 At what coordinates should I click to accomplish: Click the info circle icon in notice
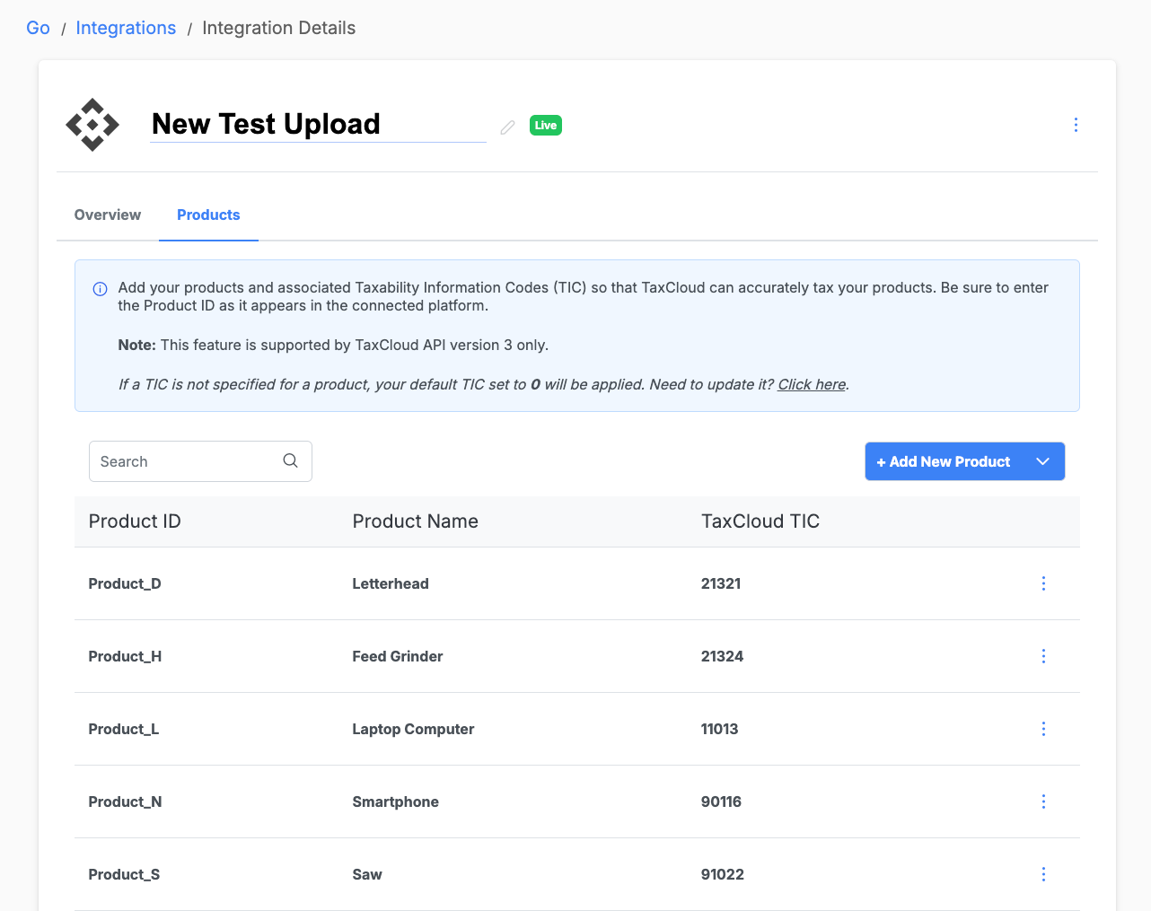(101, 289)
